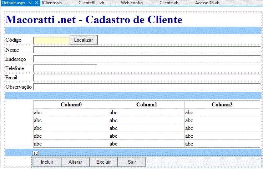Viewport: 263px width, 169px height.
Task: Pin the Default.aspx tab
Action: [30, 3]
